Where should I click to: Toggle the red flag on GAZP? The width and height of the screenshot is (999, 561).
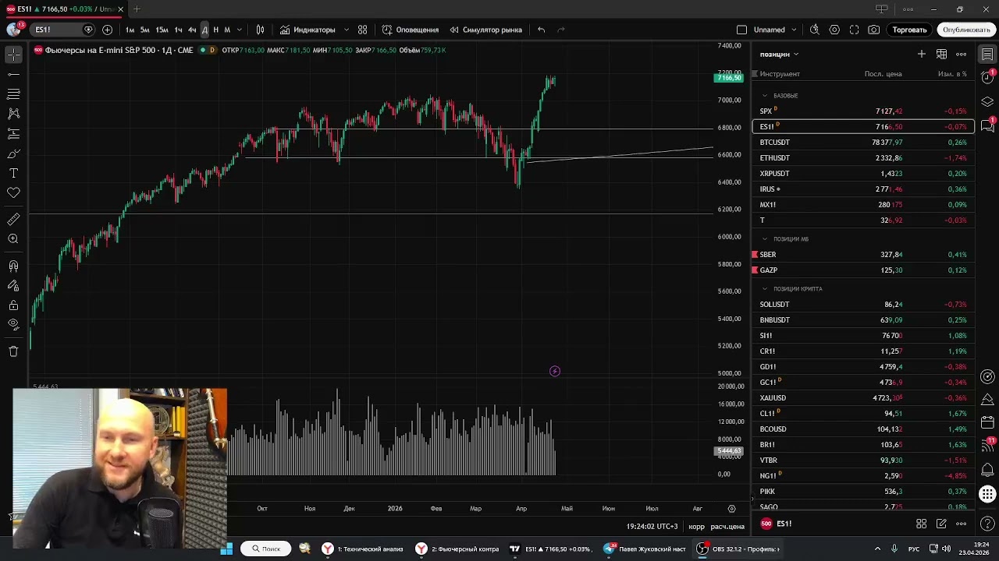[x=755, y=270]
